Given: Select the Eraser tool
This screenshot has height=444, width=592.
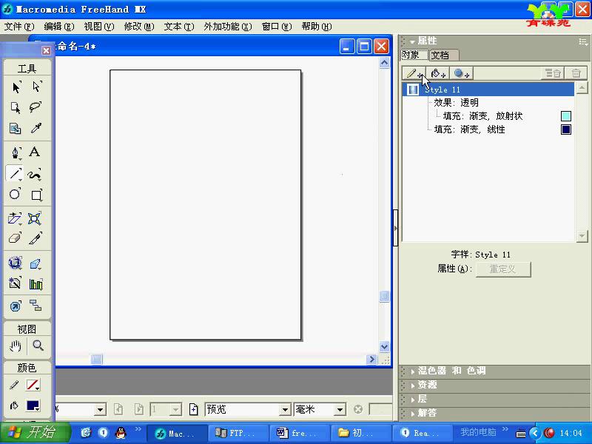Looking at the screenshot, I should point(15,238).
